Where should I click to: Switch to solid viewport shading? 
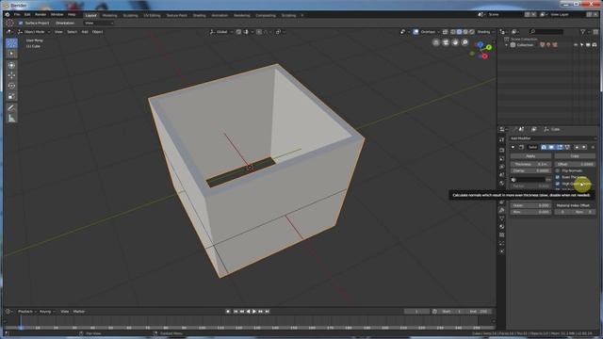pos(459,32)
